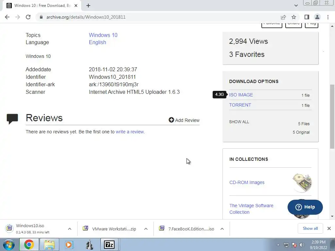Screen dimensions: 335x251
Task: Expand options for VMware Workstation zip
Action: 146,229
